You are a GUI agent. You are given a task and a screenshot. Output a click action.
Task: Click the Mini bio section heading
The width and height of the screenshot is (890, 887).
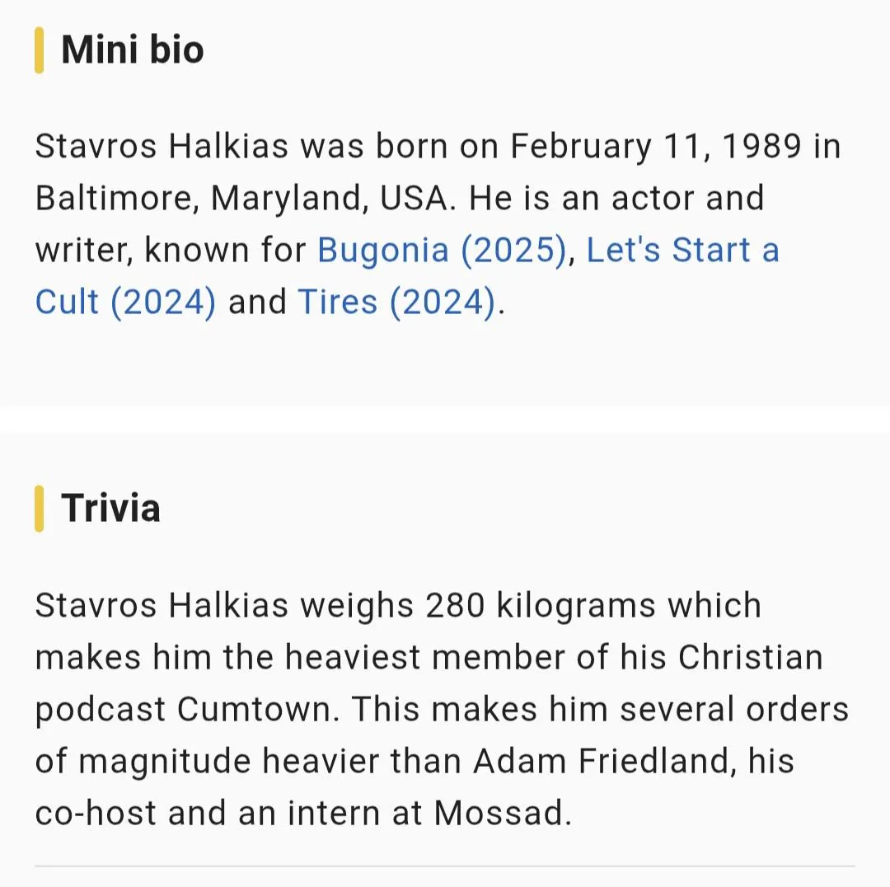pos(132,49)
